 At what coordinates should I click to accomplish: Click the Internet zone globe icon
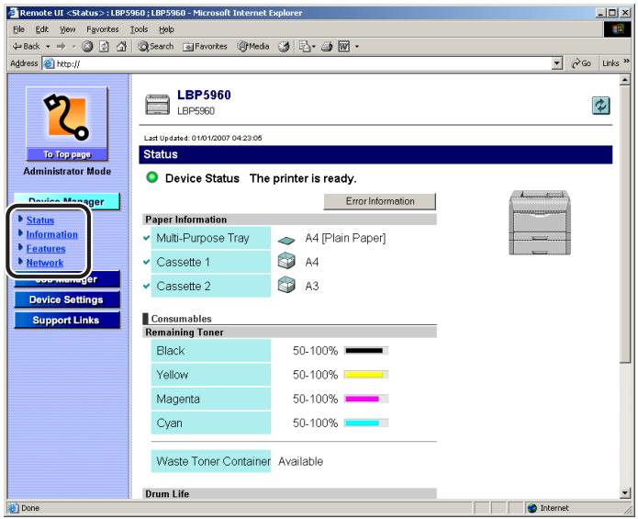click(x=532, y=508)
